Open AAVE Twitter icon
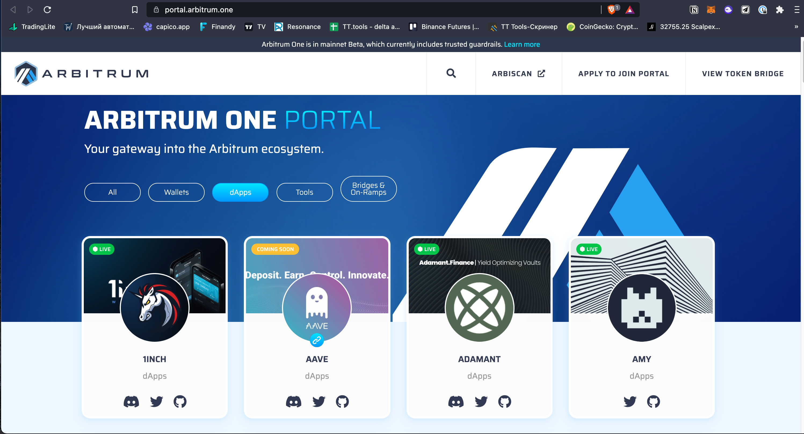Screen dimensions: 804x434 pyautogui.click(x=319, y=402)
